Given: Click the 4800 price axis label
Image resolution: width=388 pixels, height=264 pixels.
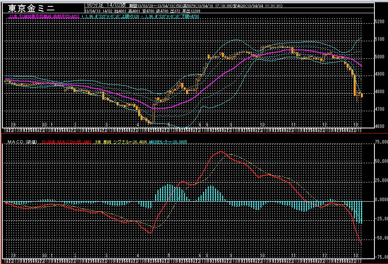Looking at the screenshot, I should pos(380,92).
